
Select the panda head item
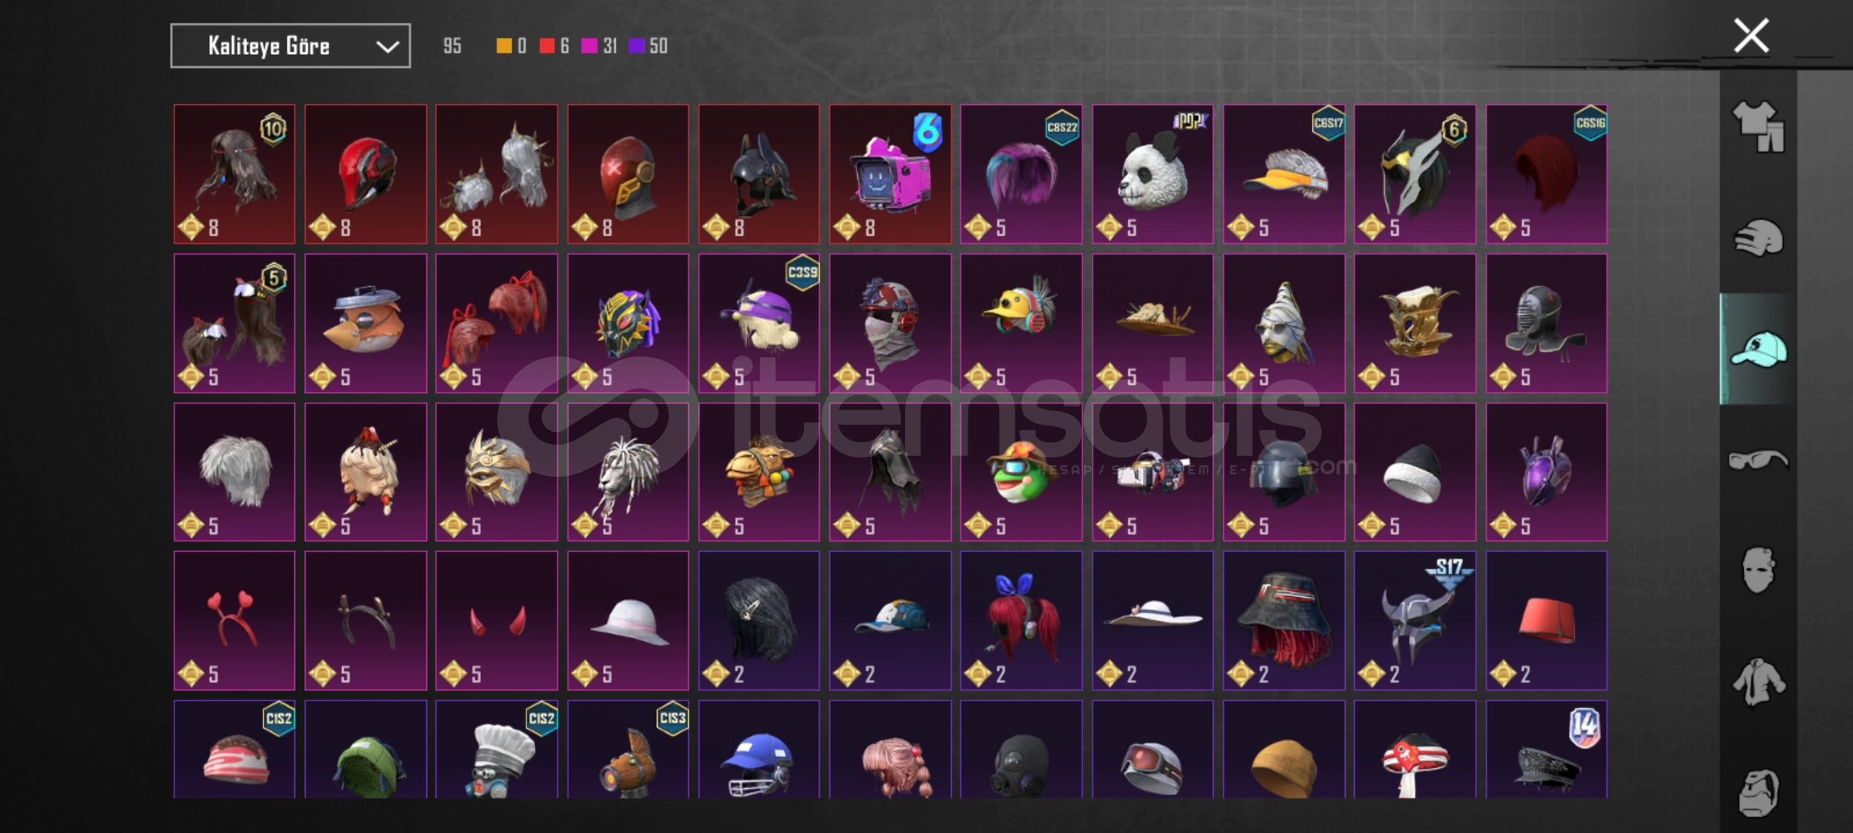(1153, 174)
